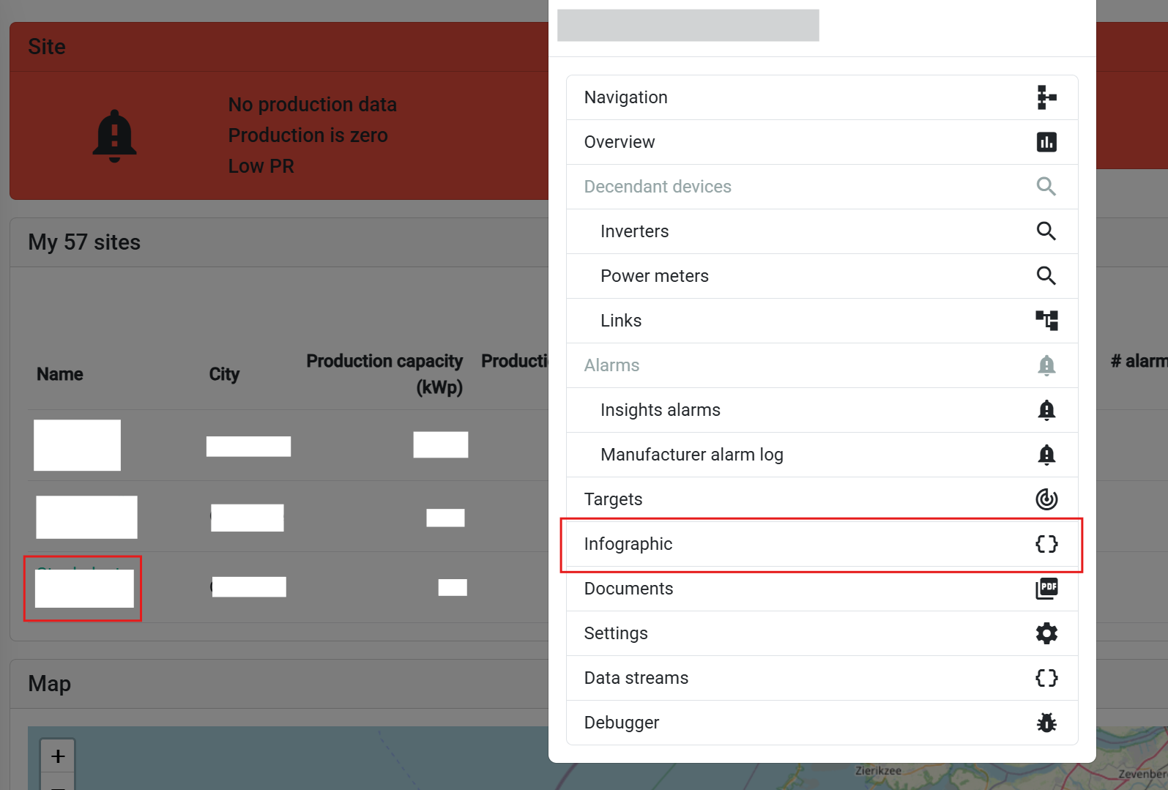
Task: Click the Insights alarms bell icon
Action: pos(1046,410)
